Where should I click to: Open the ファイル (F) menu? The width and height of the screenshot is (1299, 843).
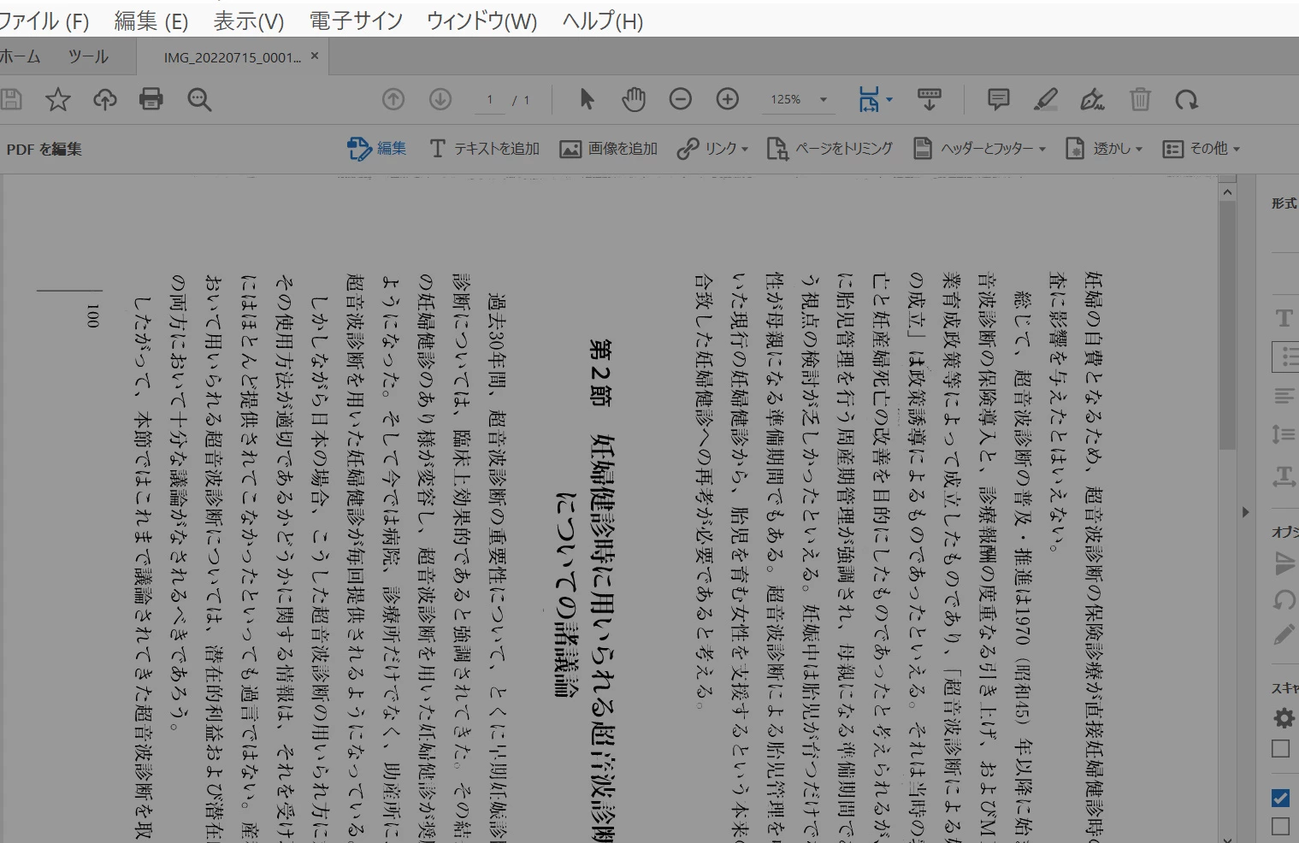(44, 21)
